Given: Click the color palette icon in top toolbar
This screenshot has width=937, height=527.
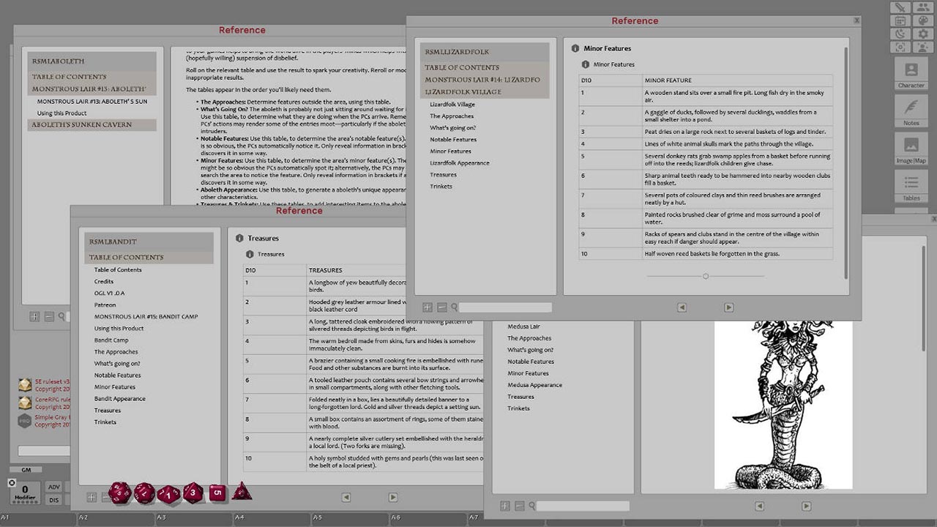Looking at the screenshot, I should click(x=923, y=21).
